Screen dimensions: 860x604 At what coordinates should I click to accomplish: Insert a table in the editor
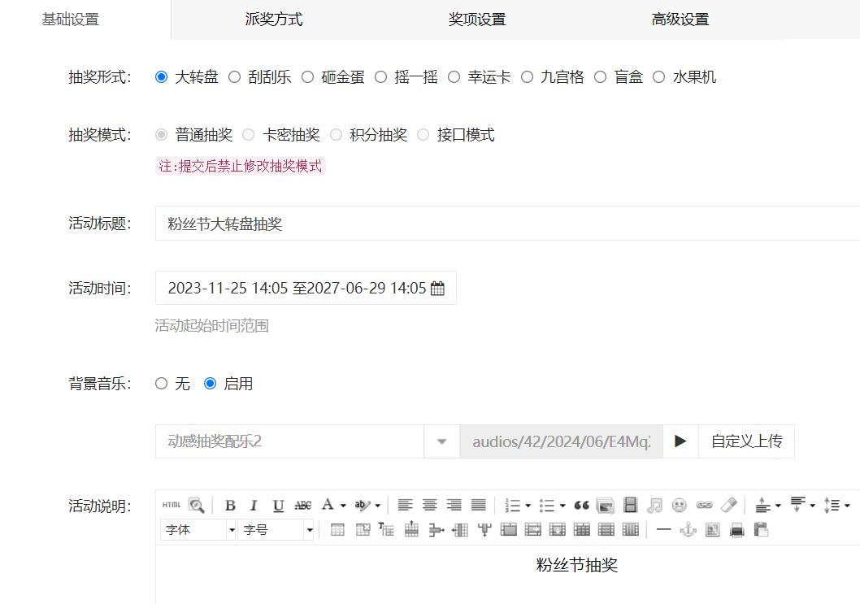coord(338,530)
